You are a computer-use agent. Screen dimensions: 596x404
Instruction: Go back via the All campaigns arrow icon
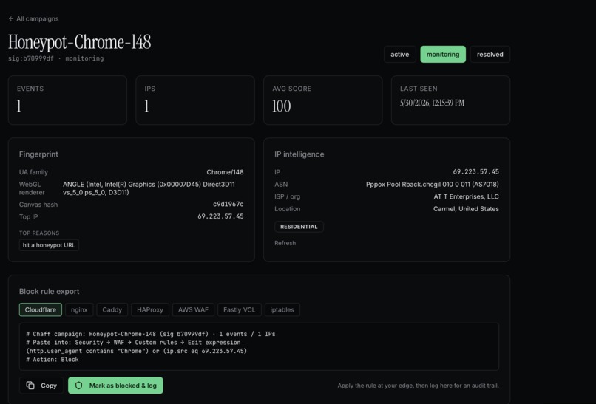pos(11,18)
